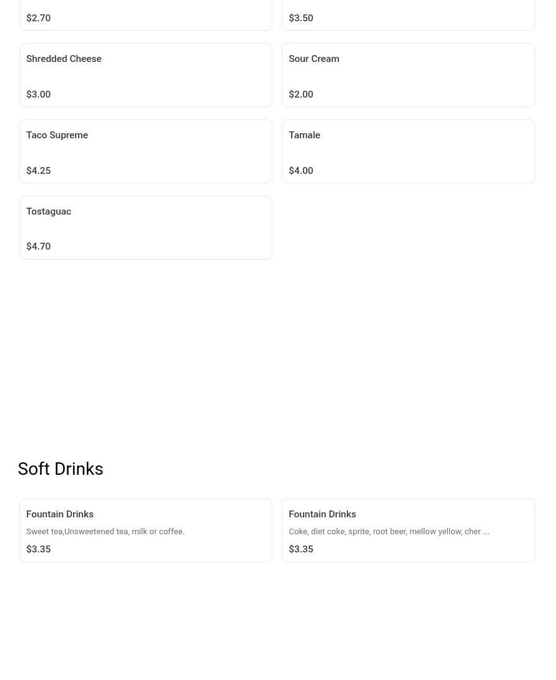Click the $3.00 Shredded Cheese price

39,94
